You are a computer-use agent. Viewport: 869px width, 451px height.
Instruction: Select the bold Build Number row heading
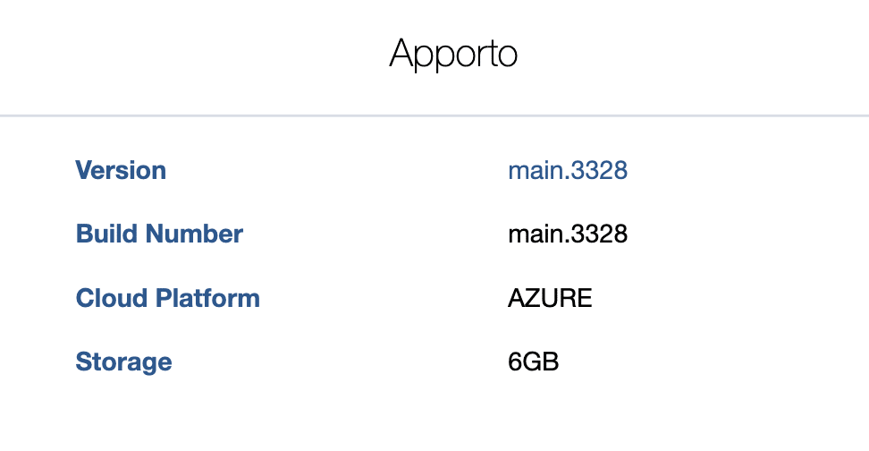click(159, 234)
